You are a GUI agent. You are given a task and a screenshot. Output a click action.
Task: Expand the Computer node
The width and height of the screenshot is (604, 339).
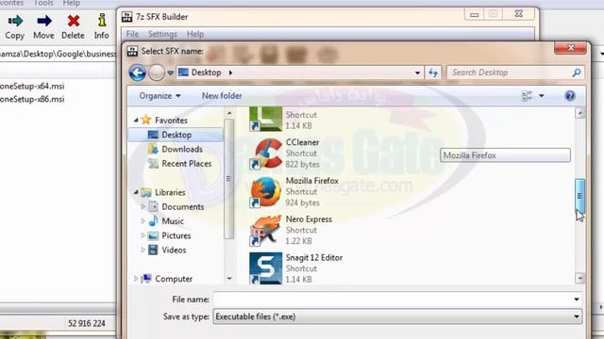[136, 279]
